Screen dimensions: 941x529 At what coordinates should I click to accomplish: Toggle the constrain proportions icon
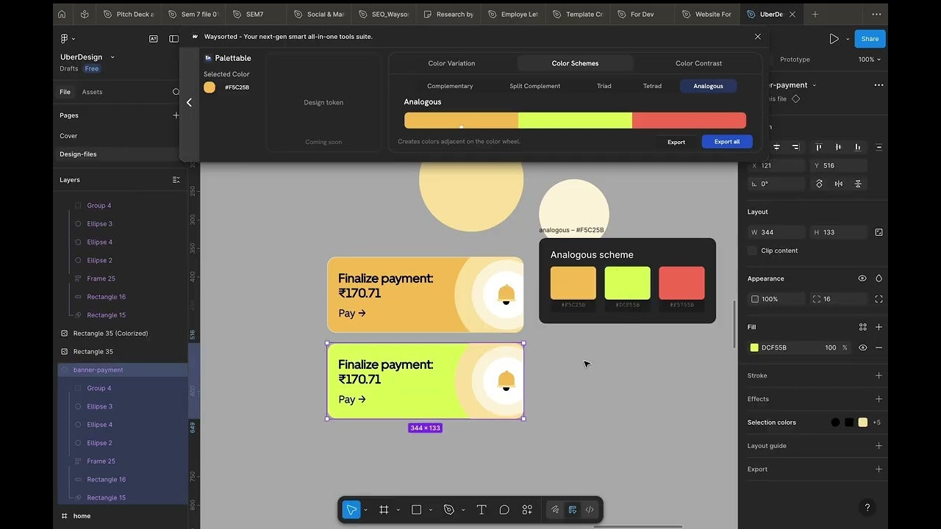[879, 232]
